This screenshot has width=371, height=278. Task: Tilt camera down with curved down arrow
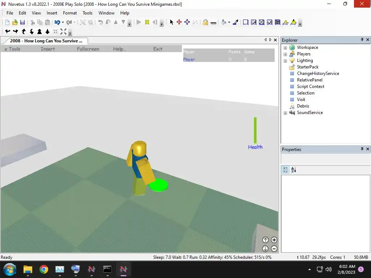(x=32, y=31)
